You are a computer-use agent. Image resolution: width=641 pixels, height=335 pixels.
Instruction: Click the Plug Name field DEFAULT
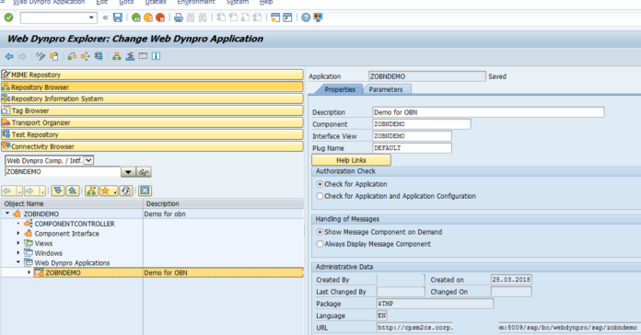point(412,148)
